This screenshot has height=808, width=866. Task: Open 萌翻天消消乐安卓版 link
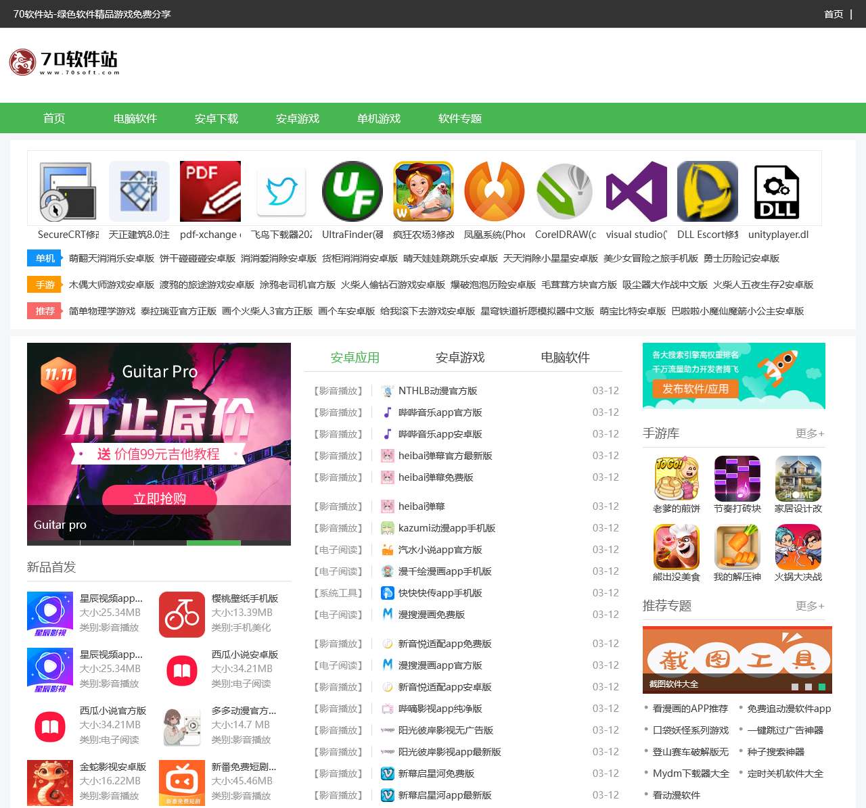tap(112, 258)
